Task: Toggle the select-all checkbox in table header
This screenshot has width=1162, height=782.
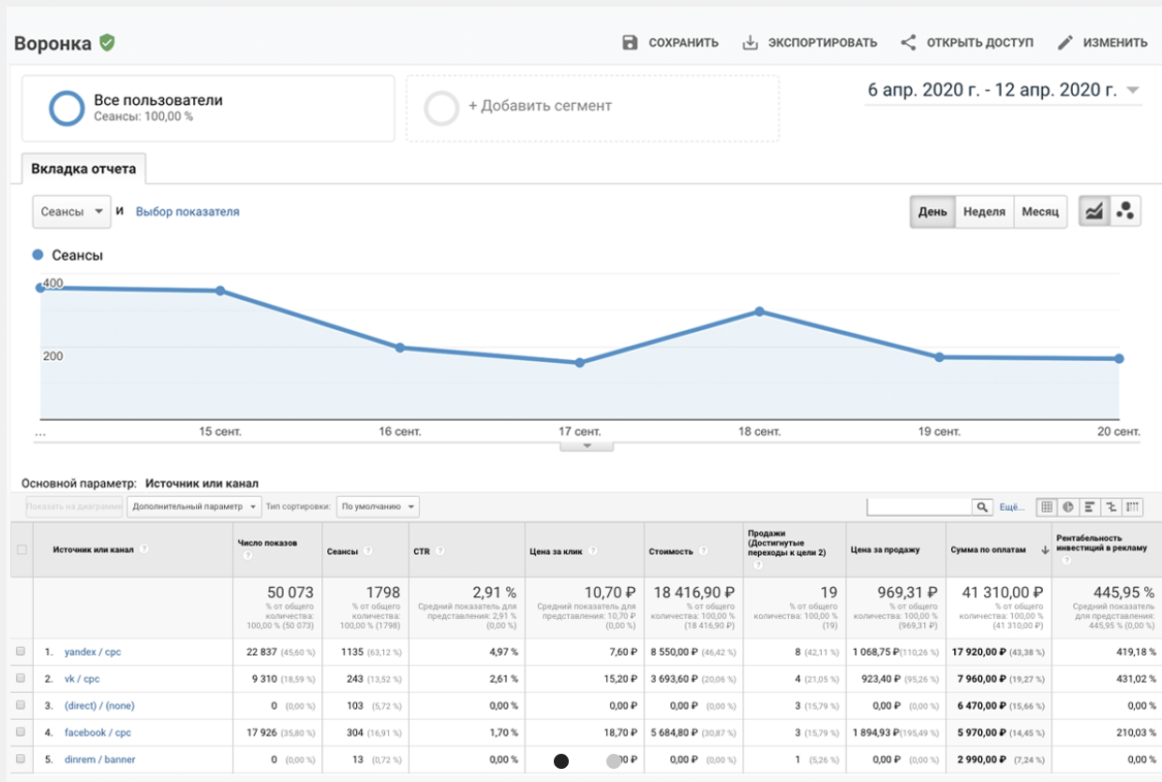Action: (22, 550)
